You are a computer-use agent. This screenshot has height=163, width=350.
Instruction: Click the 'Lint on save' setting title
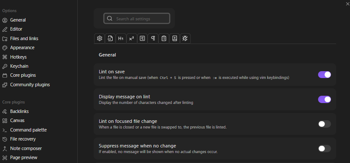pos(112,72)
